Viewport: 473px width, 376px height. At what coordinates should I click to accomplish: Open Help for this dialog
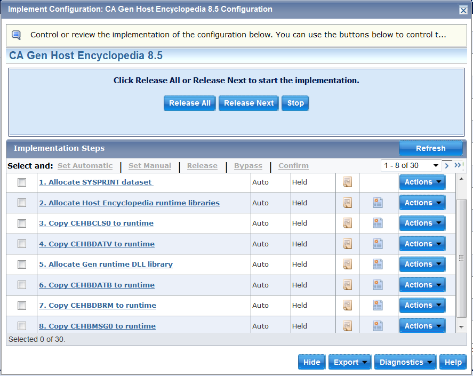pos(453,362)
